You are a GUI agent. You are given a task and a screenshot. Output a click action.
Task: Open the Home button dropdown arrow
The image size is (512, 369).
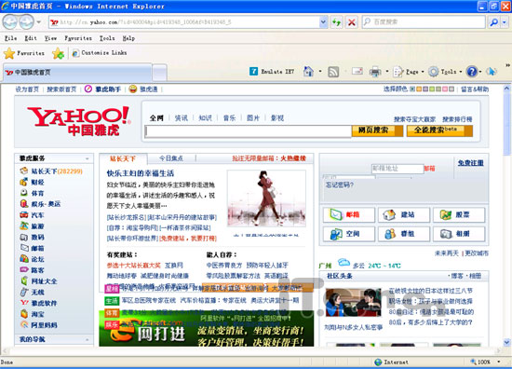[x=320, y=71]
